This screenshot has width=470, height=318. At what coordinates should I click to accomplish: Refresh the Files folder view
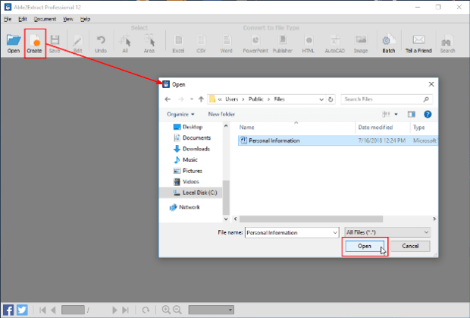click(331, 99)
